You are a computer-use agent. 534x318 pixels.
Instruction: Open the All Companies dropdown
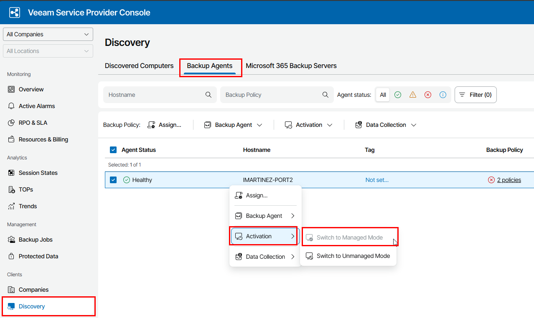tap(48, 34)
